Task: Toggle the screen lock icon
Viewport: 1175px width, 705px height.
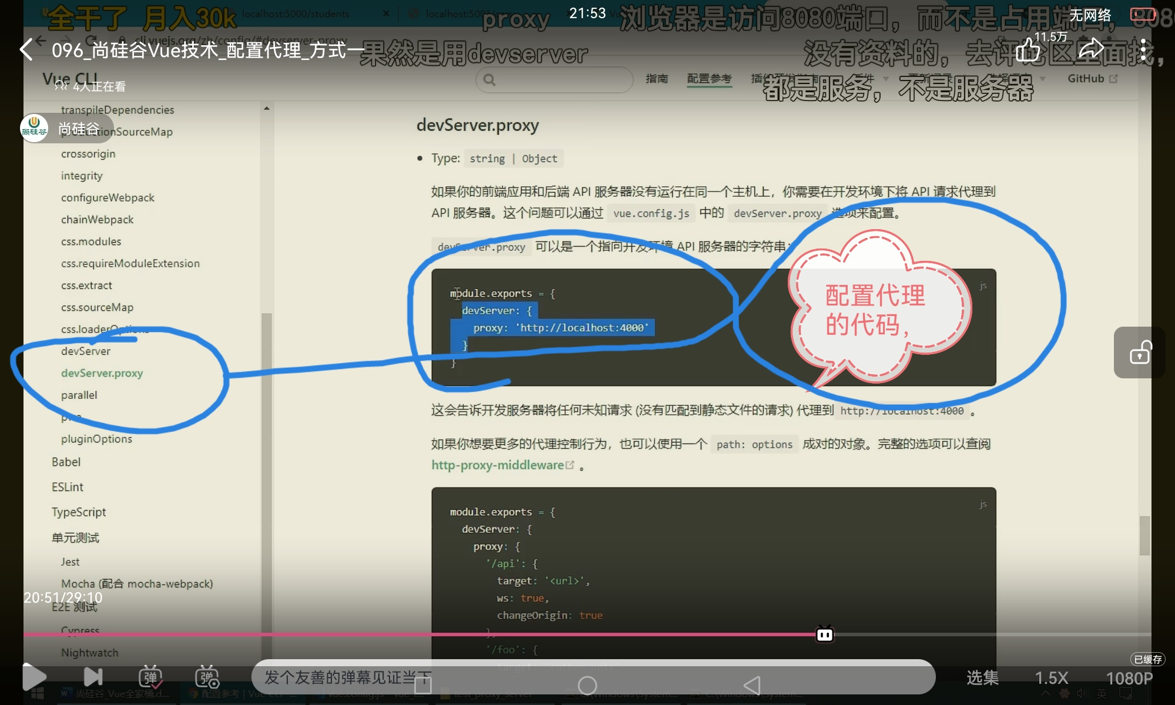Action: (x=1140, y=352)
